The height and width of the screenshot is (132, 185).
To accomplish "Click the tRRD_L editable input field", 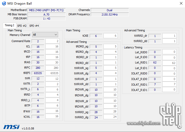I will [52, 100].
